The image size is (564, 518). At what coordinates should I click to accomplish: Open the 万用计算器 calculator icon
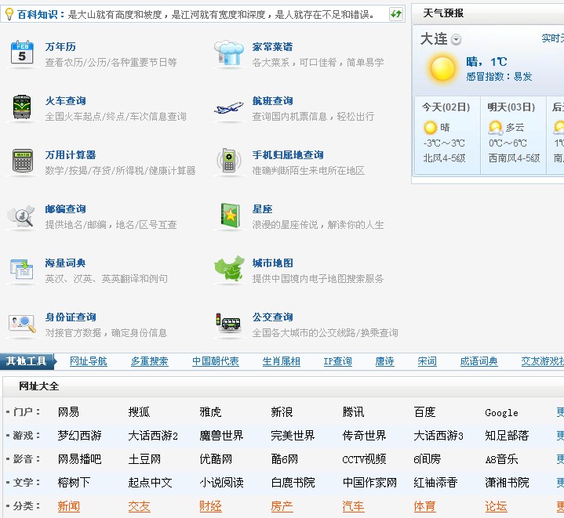tap(23, 161)
